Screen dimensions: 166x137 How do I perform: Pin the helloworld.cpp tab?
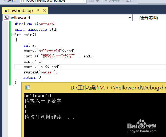[38, 10]
